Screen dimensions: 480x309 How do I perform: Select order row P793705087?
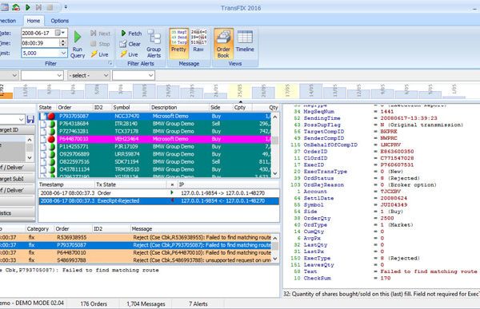click(x=155, y=116)
